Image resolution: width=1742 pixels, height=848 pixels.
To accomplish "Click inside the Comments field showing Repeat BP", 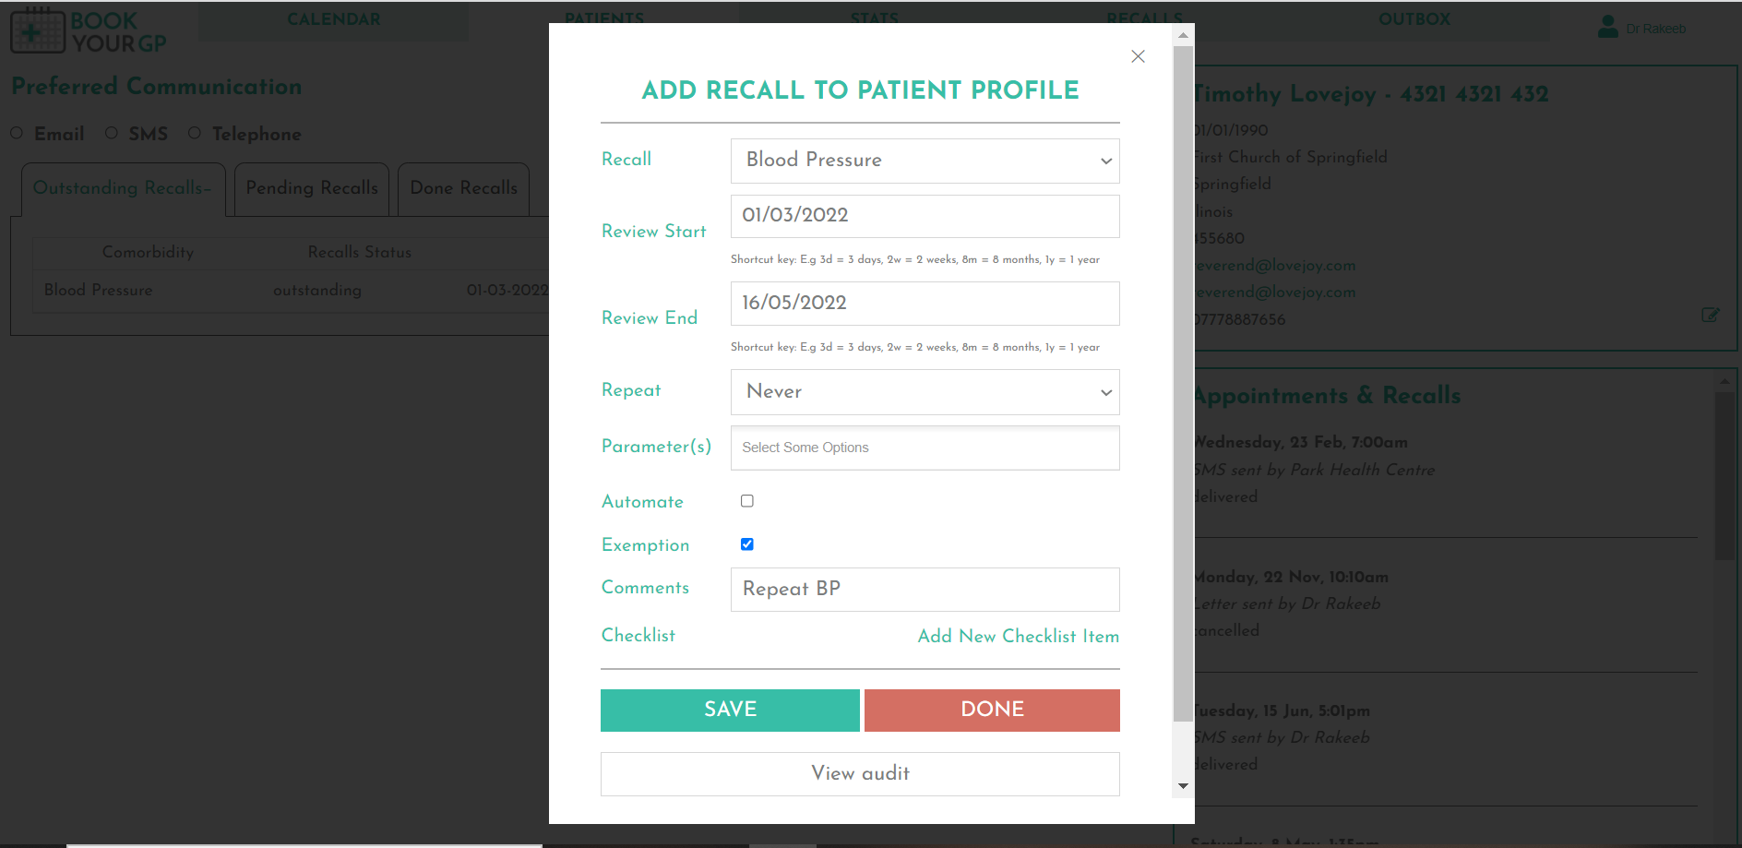I will pyautogui.click(x=924, y=590).
